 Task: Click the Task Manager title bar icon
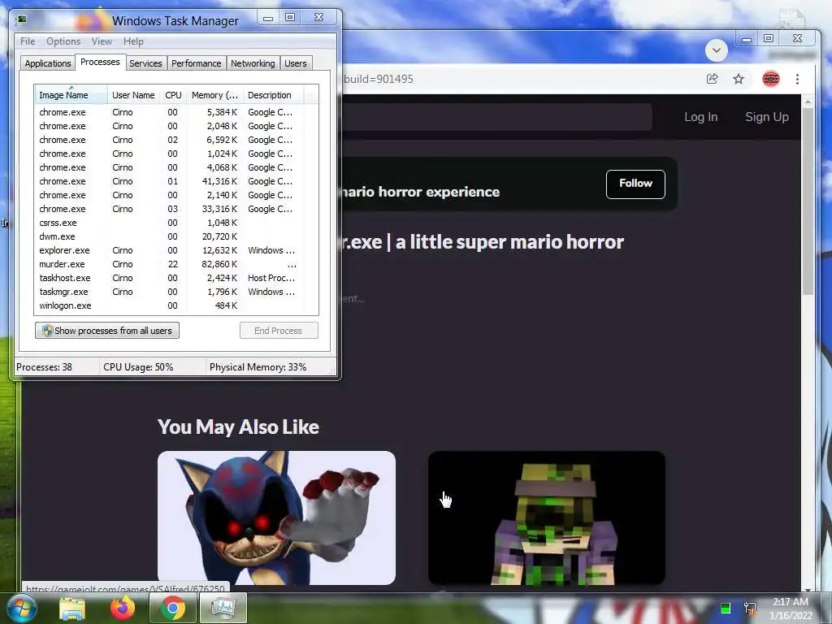point(21,20)
